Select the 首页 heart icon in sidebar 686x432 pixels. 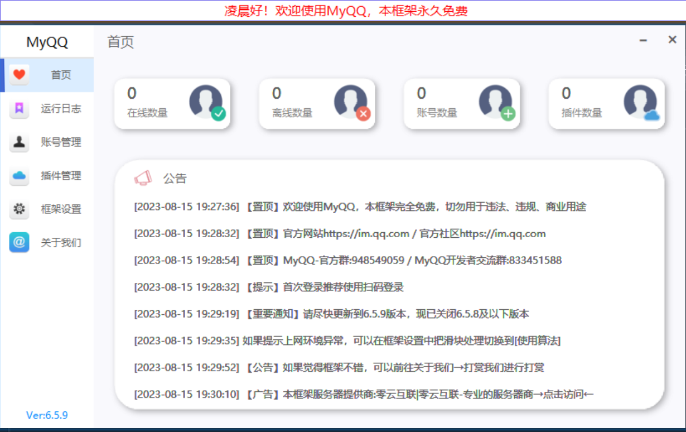click(x=18, y=75)
